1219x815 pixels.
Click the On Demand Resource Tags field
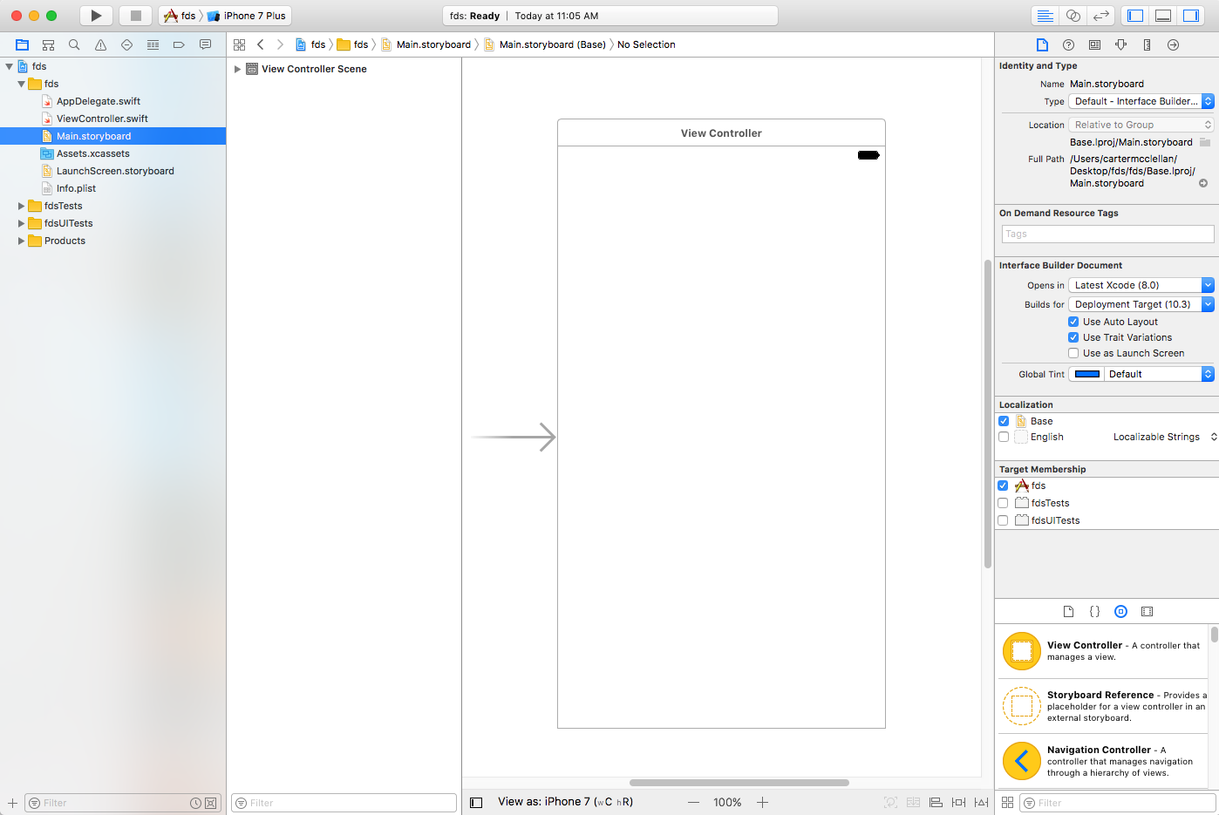1107,234
